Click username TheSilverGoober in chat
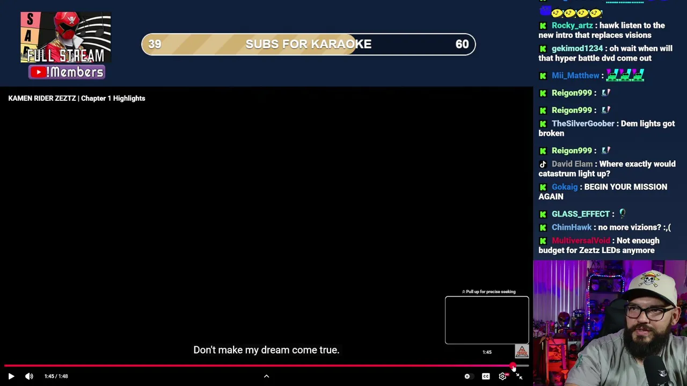Screen dimensions: 687x386 tap(583, 124)
